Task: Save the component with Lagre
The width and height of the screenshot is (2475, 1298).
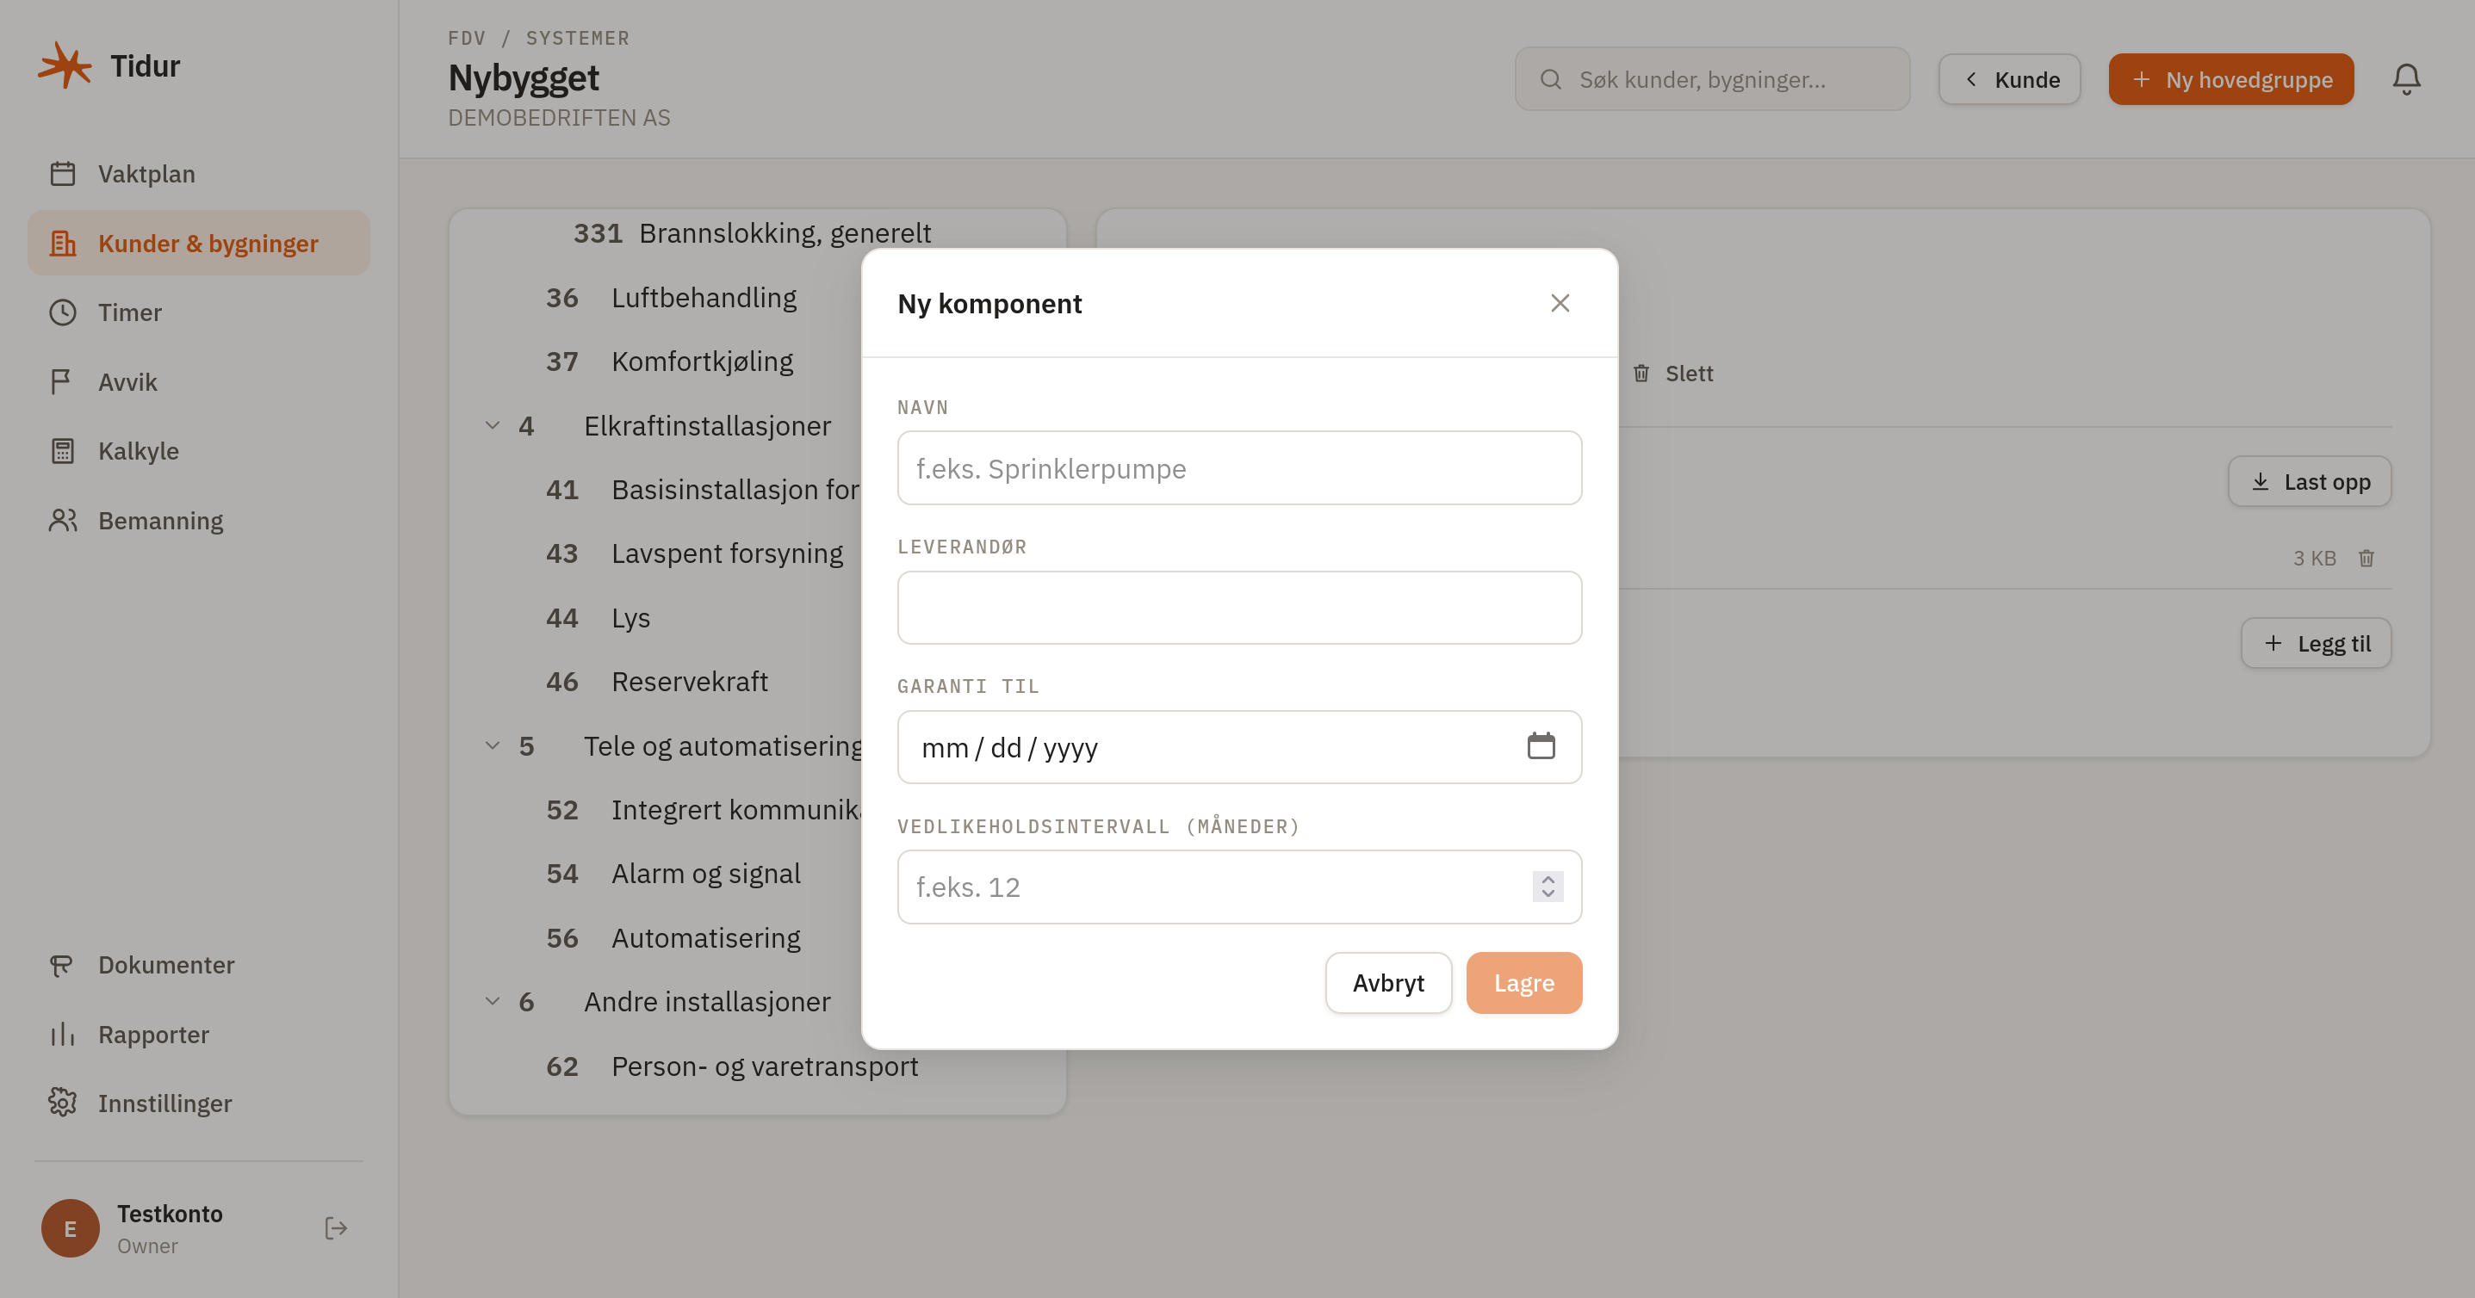Action: tap(1523, 982)
